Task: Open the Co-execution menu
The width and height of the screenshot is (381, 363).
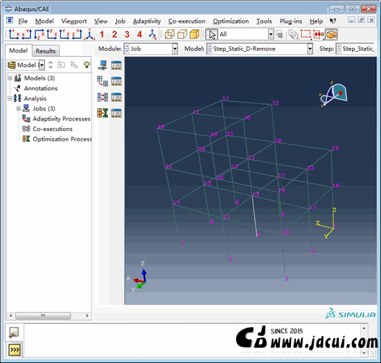Action: point(186,21)
